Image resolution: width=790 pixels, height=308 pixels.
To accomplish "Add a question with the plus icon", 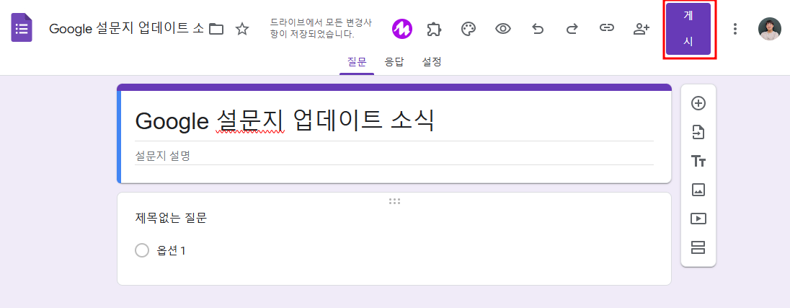I will click(x=698, y=103).
